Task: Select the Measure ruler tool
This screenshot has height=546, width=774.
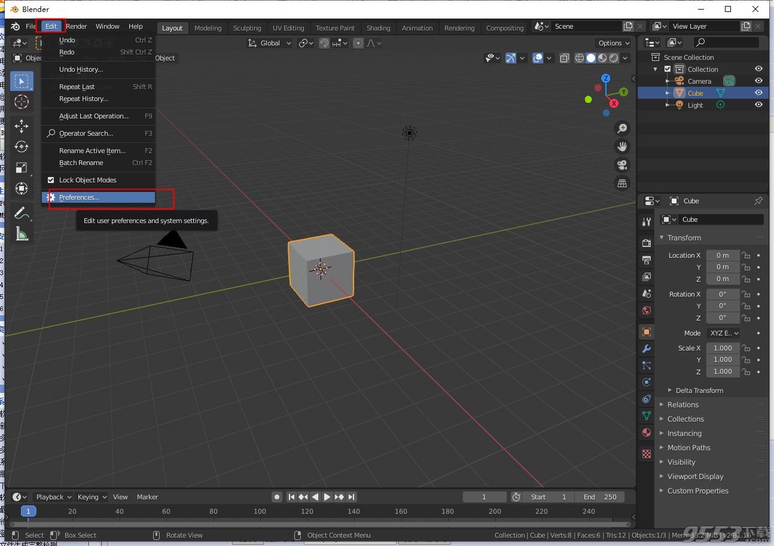Action: click(22, 234)
